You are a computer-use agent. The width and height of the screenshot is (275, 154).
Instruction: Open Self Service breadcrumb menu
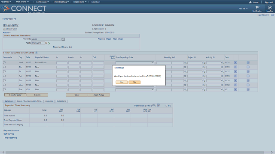tap(43, 2)
